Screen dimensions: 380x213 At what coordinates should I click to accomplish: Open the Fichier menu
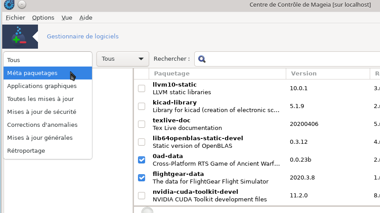coord(16,18)
